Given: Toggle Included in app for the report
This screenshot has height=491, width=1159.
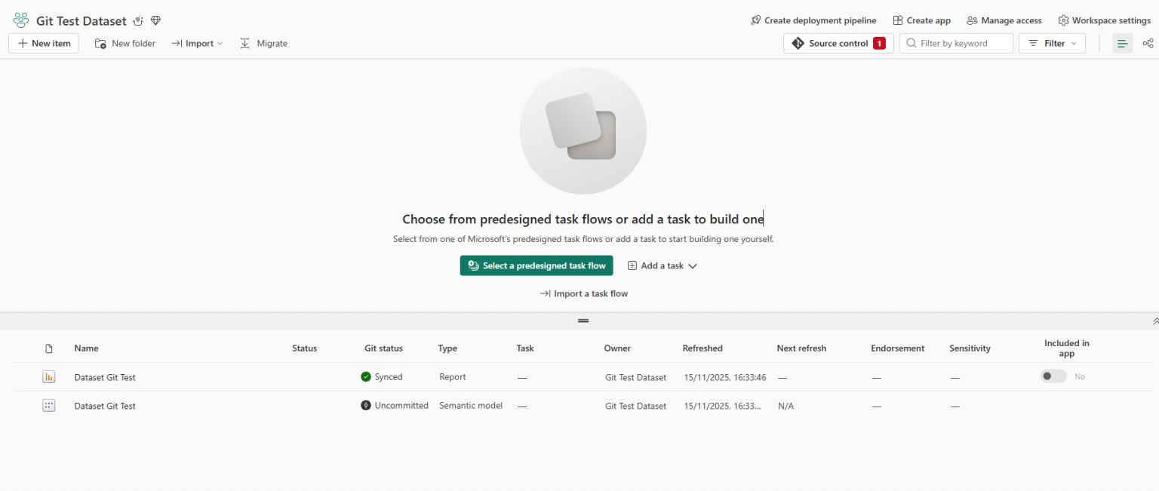Looking at the screenshot, I should pos(1053,376).
